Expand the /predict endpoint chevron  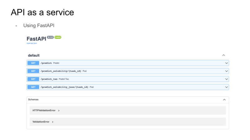coord(226,63)
